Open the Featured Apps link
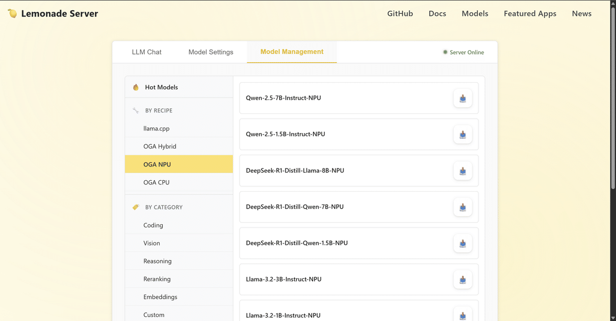The width and height of the screenshot is (616, 321). (530, 14)
